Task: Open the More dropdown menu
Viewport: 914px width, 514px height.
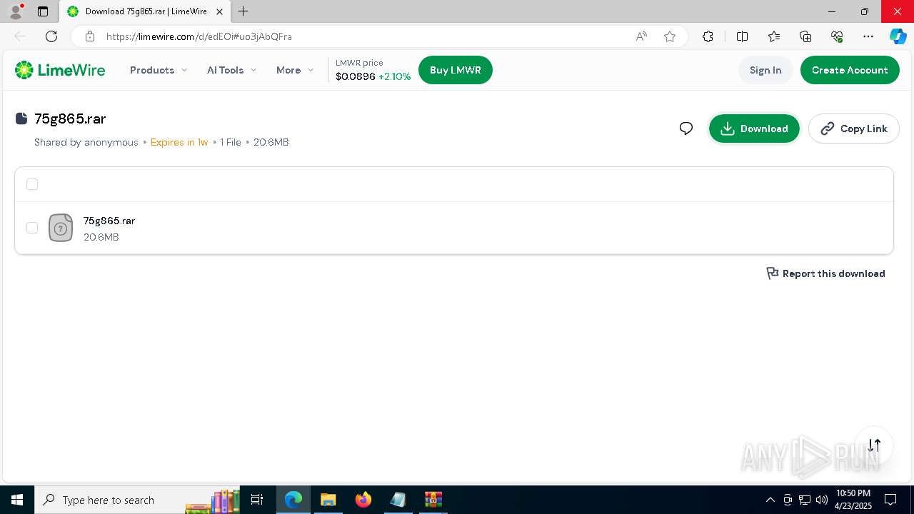Action: 294,70
